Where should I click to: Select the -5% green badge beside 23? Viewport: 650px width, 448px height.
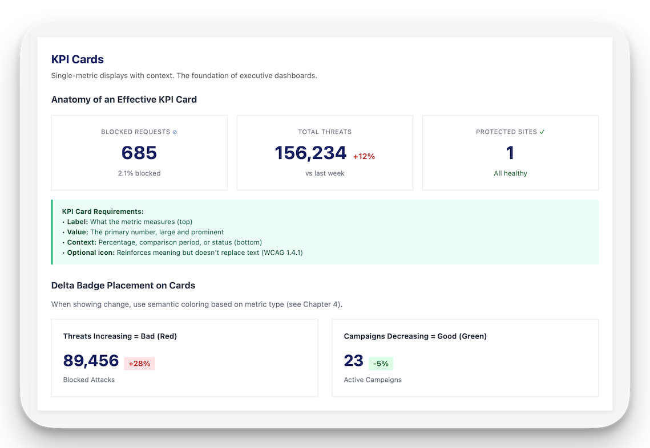(x=380, y=363)
